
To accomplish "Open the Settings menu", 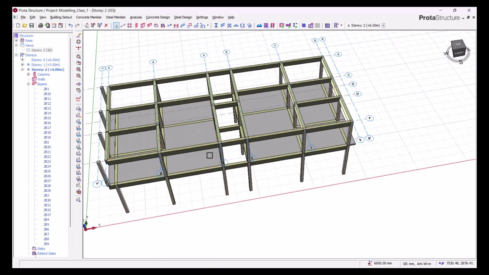I will tap(202, 17).
